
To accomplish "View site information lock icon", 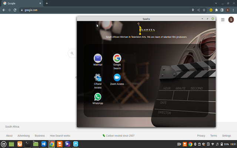I will 22,10.
